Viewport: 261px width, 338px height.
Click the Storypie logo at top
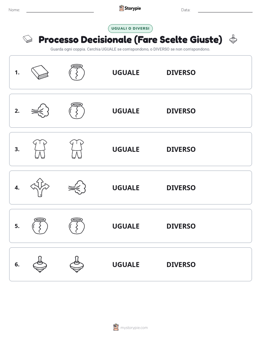(130, 8)
